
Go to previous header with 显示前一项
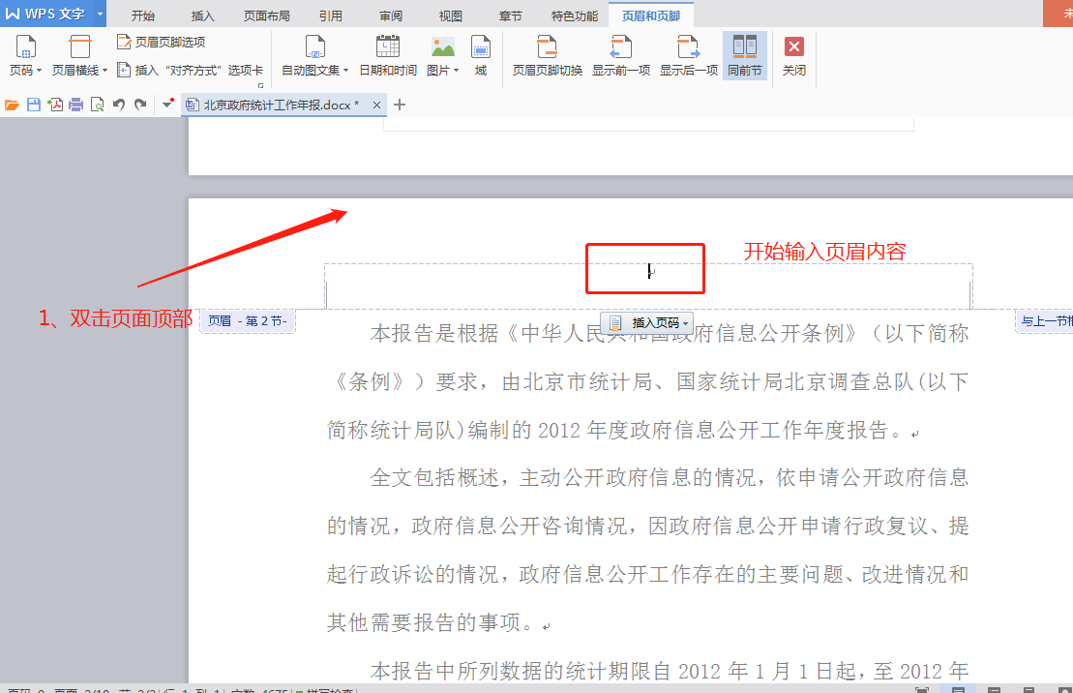click(620, 56)
